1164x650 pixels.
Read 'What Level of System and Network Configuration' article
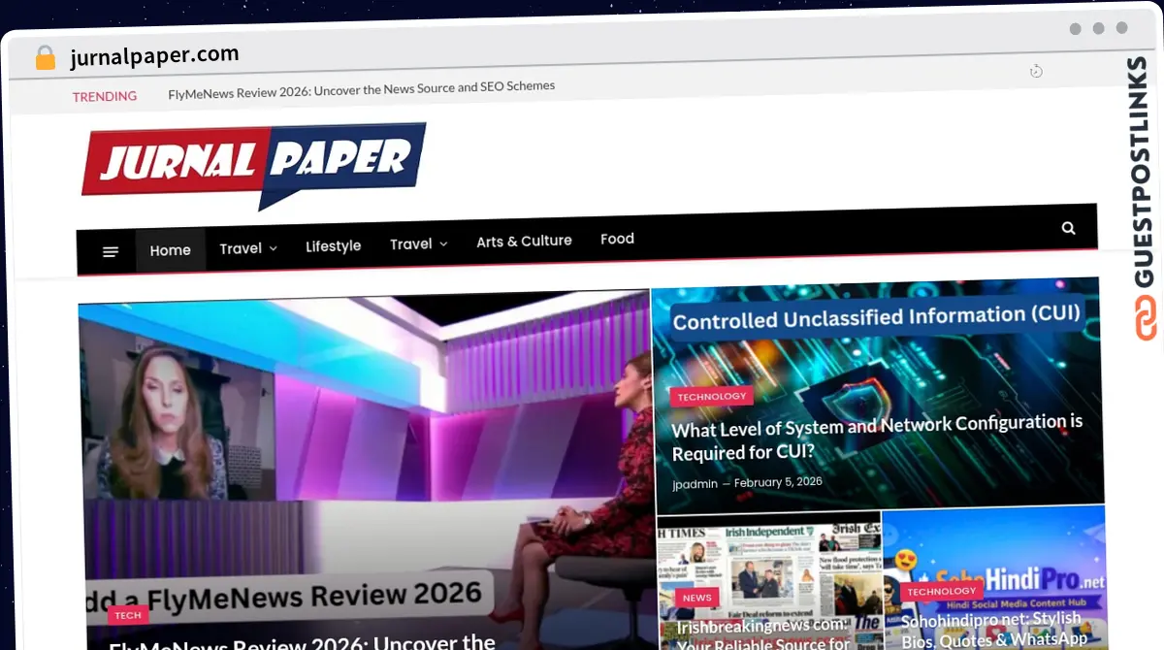tap(877, 438)
